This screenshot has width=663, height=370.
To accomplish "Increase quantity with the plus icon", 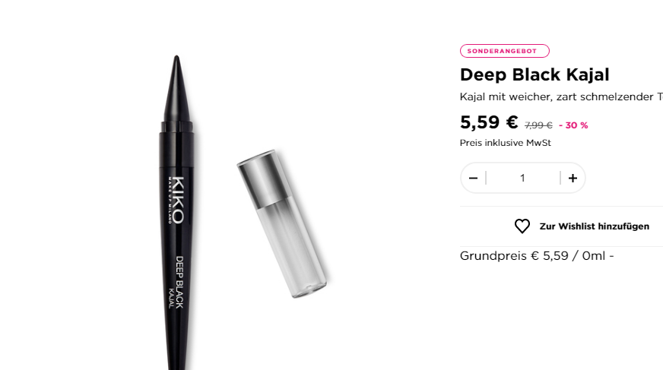I will click(x=573, y=179).
